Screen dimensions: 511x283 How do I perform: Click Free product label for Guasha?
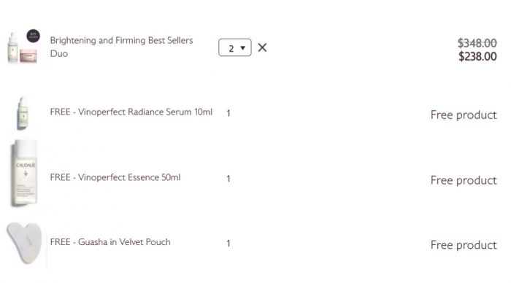[x=464, y=245]
